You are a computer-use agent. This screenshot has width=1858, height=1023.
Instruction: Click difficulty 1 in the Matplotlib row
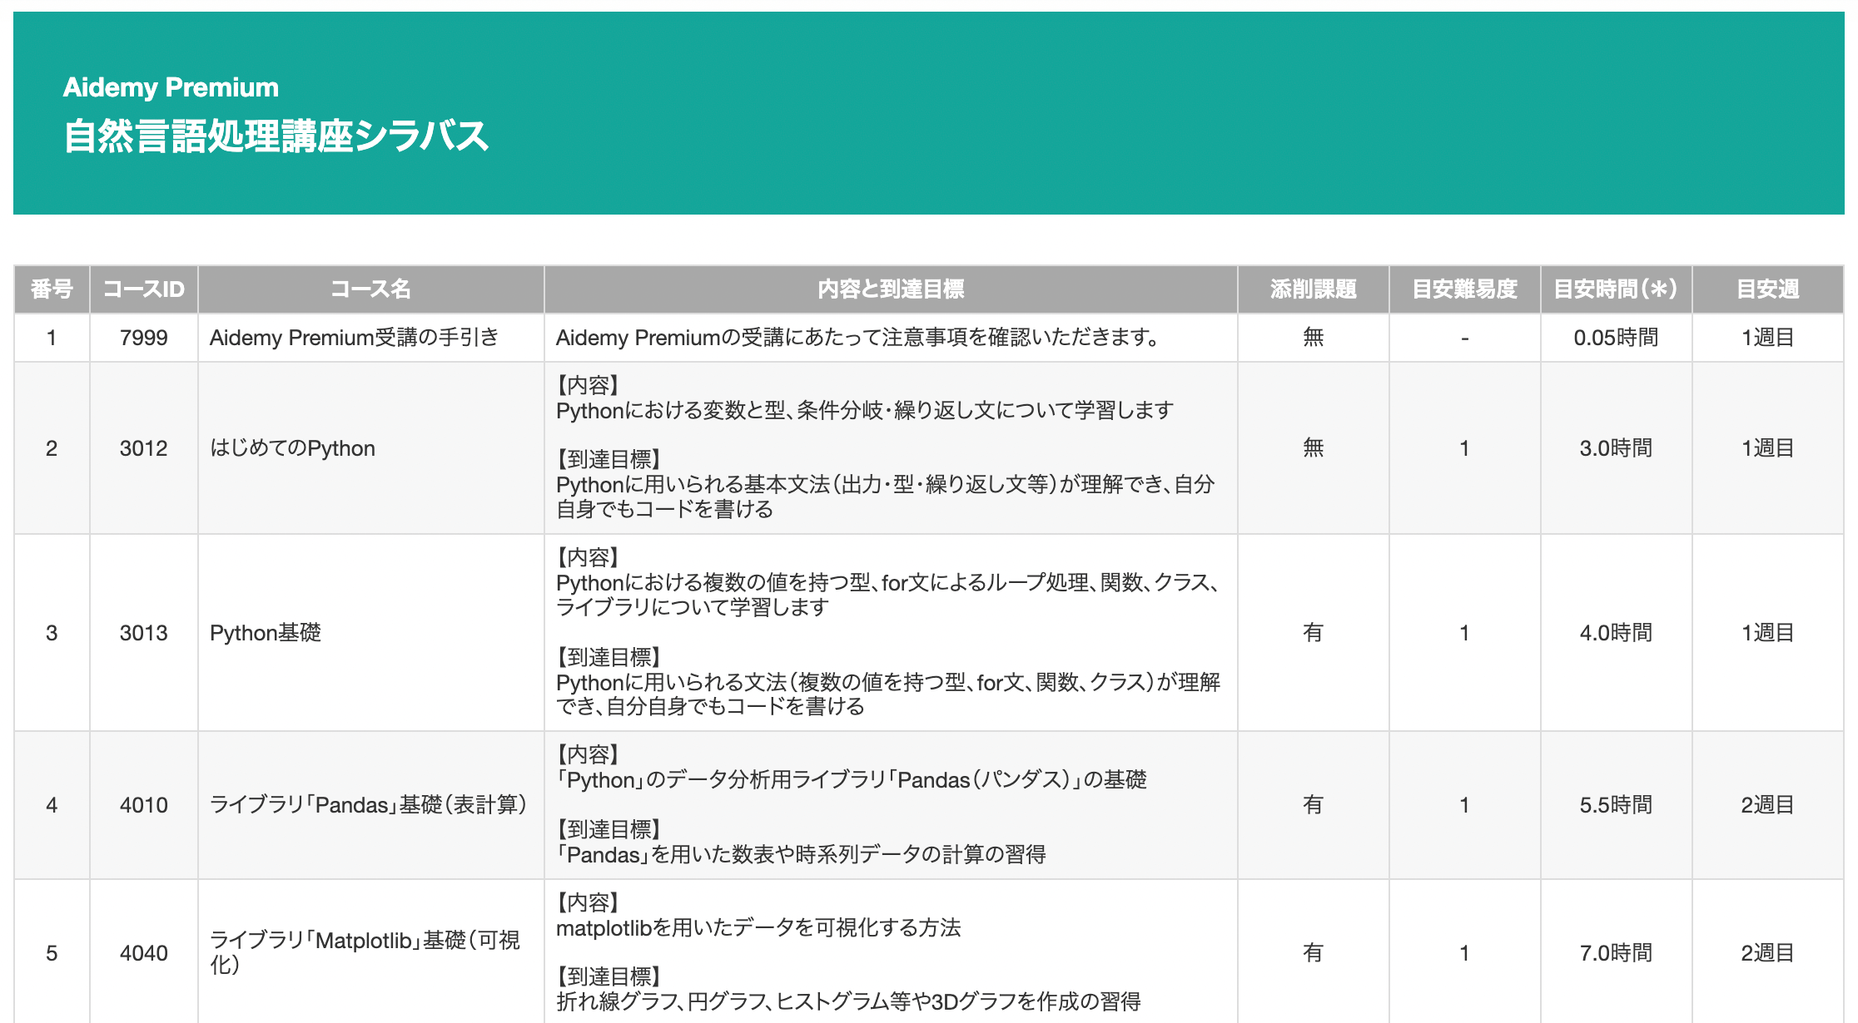[x=1465, y=952]
